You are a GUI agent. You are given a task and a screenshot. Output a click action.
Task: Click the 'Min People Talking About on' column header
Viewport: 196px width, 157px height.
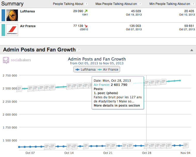pos(170,4)
